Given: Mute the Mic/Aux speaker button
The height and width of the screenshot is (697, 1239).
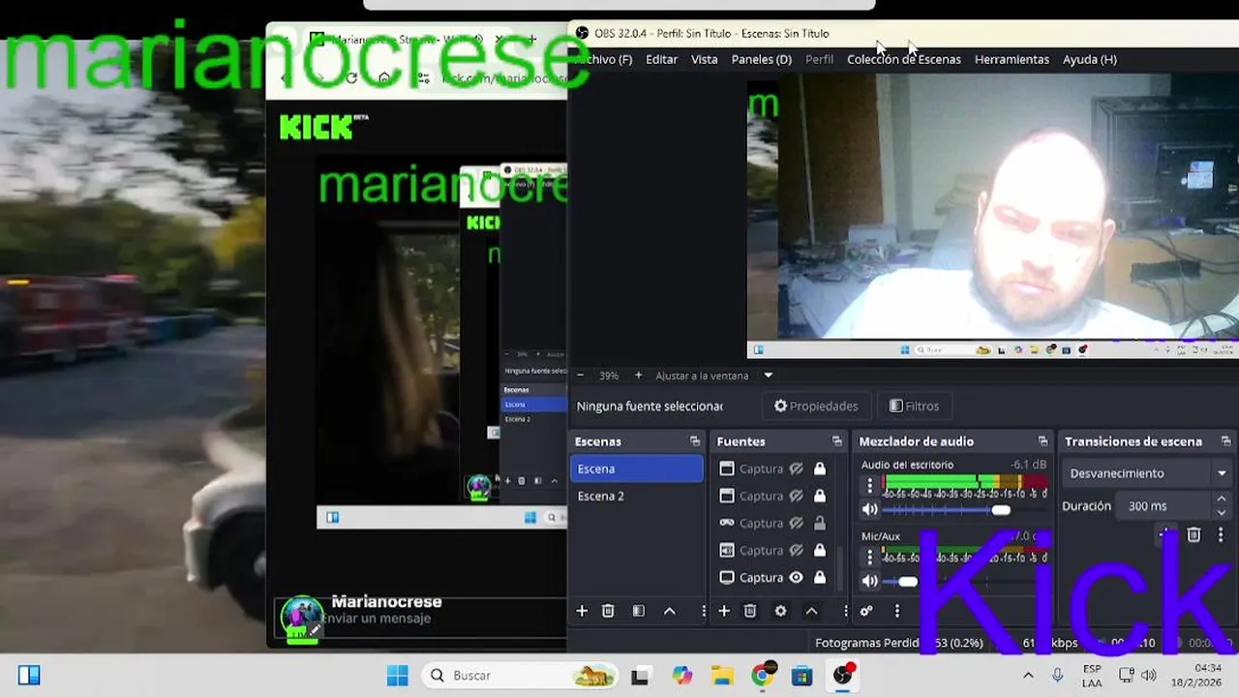Looking at the screenshot, I should click(869, 581).
